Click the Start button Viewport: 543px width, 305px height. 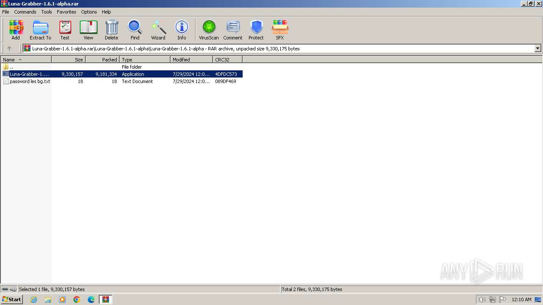coord(11,299)
